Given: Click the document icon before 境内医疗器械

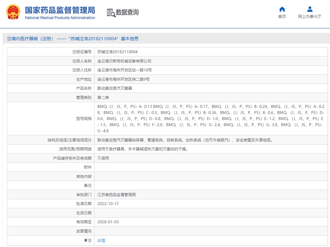Looking at the screenshot, I should click(x=9, y=39).
